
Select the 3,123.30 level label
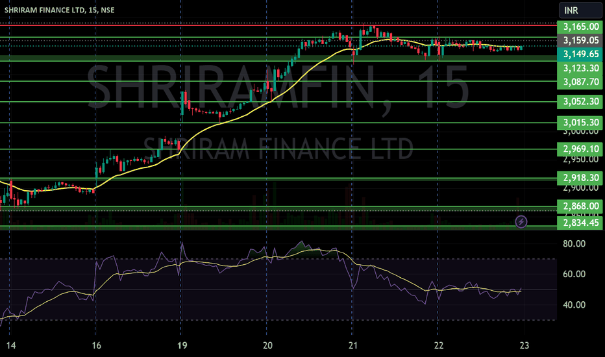click(x=580, y=68)
